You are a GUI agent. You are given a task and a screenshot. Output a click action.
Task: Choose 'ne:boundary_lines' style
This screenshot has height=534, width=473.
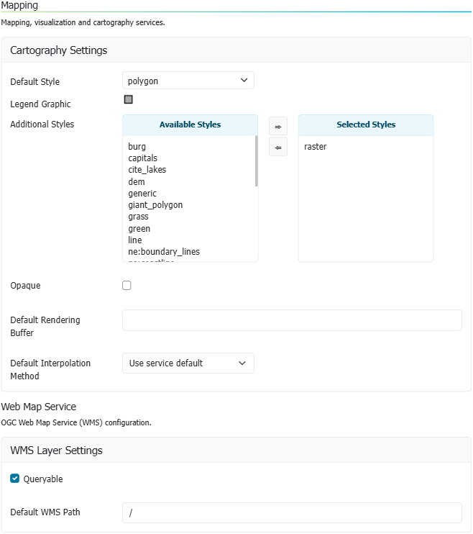click(x=164, y=252)
